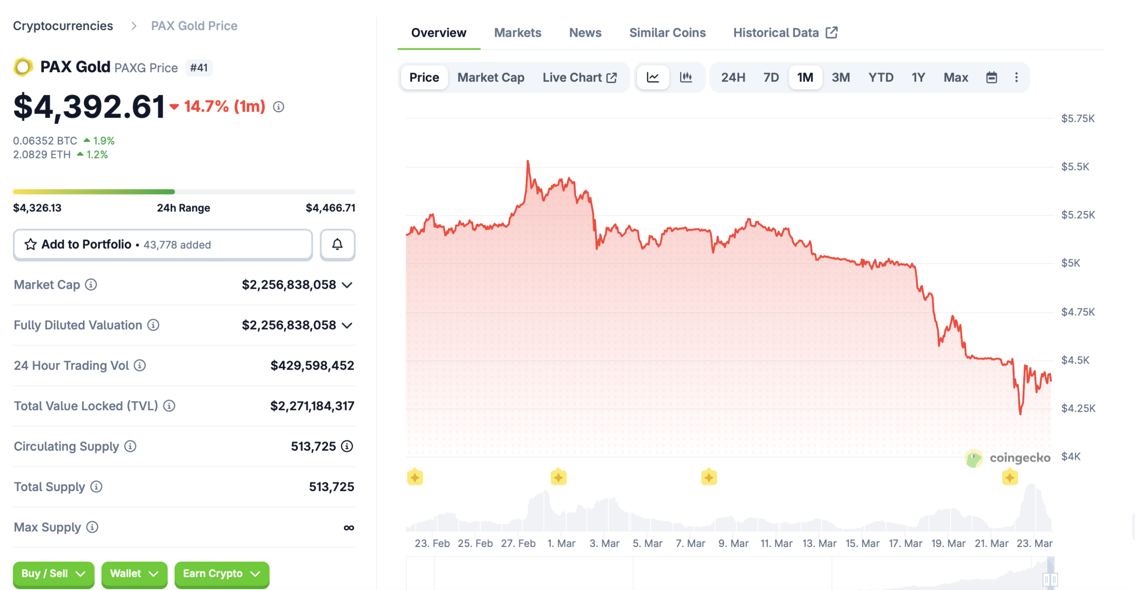Click the 24h Range progress bar

click(x=183, y=191)
